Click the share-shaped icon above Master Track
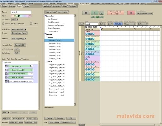The height and width of the screenshot is (126, 162). click(x=86, y=27)
